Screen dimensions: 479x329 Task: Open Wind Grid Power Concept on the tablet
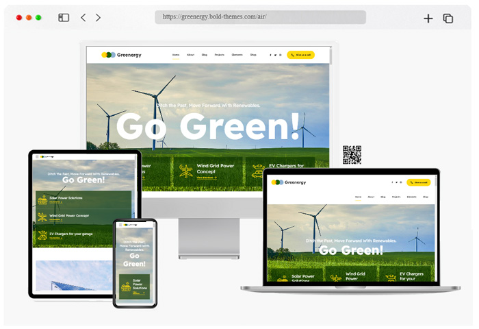pyautogui.click(x=83, y=217)
